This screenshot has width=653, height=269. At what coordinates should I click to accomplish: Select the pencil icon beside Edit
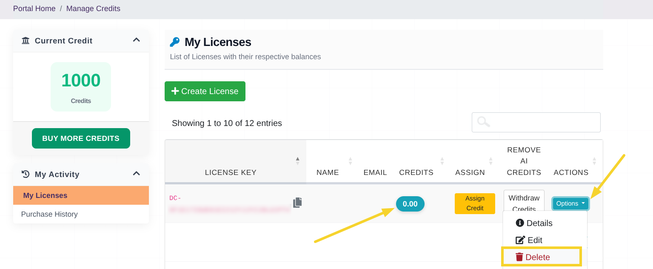tap(521, 240)
